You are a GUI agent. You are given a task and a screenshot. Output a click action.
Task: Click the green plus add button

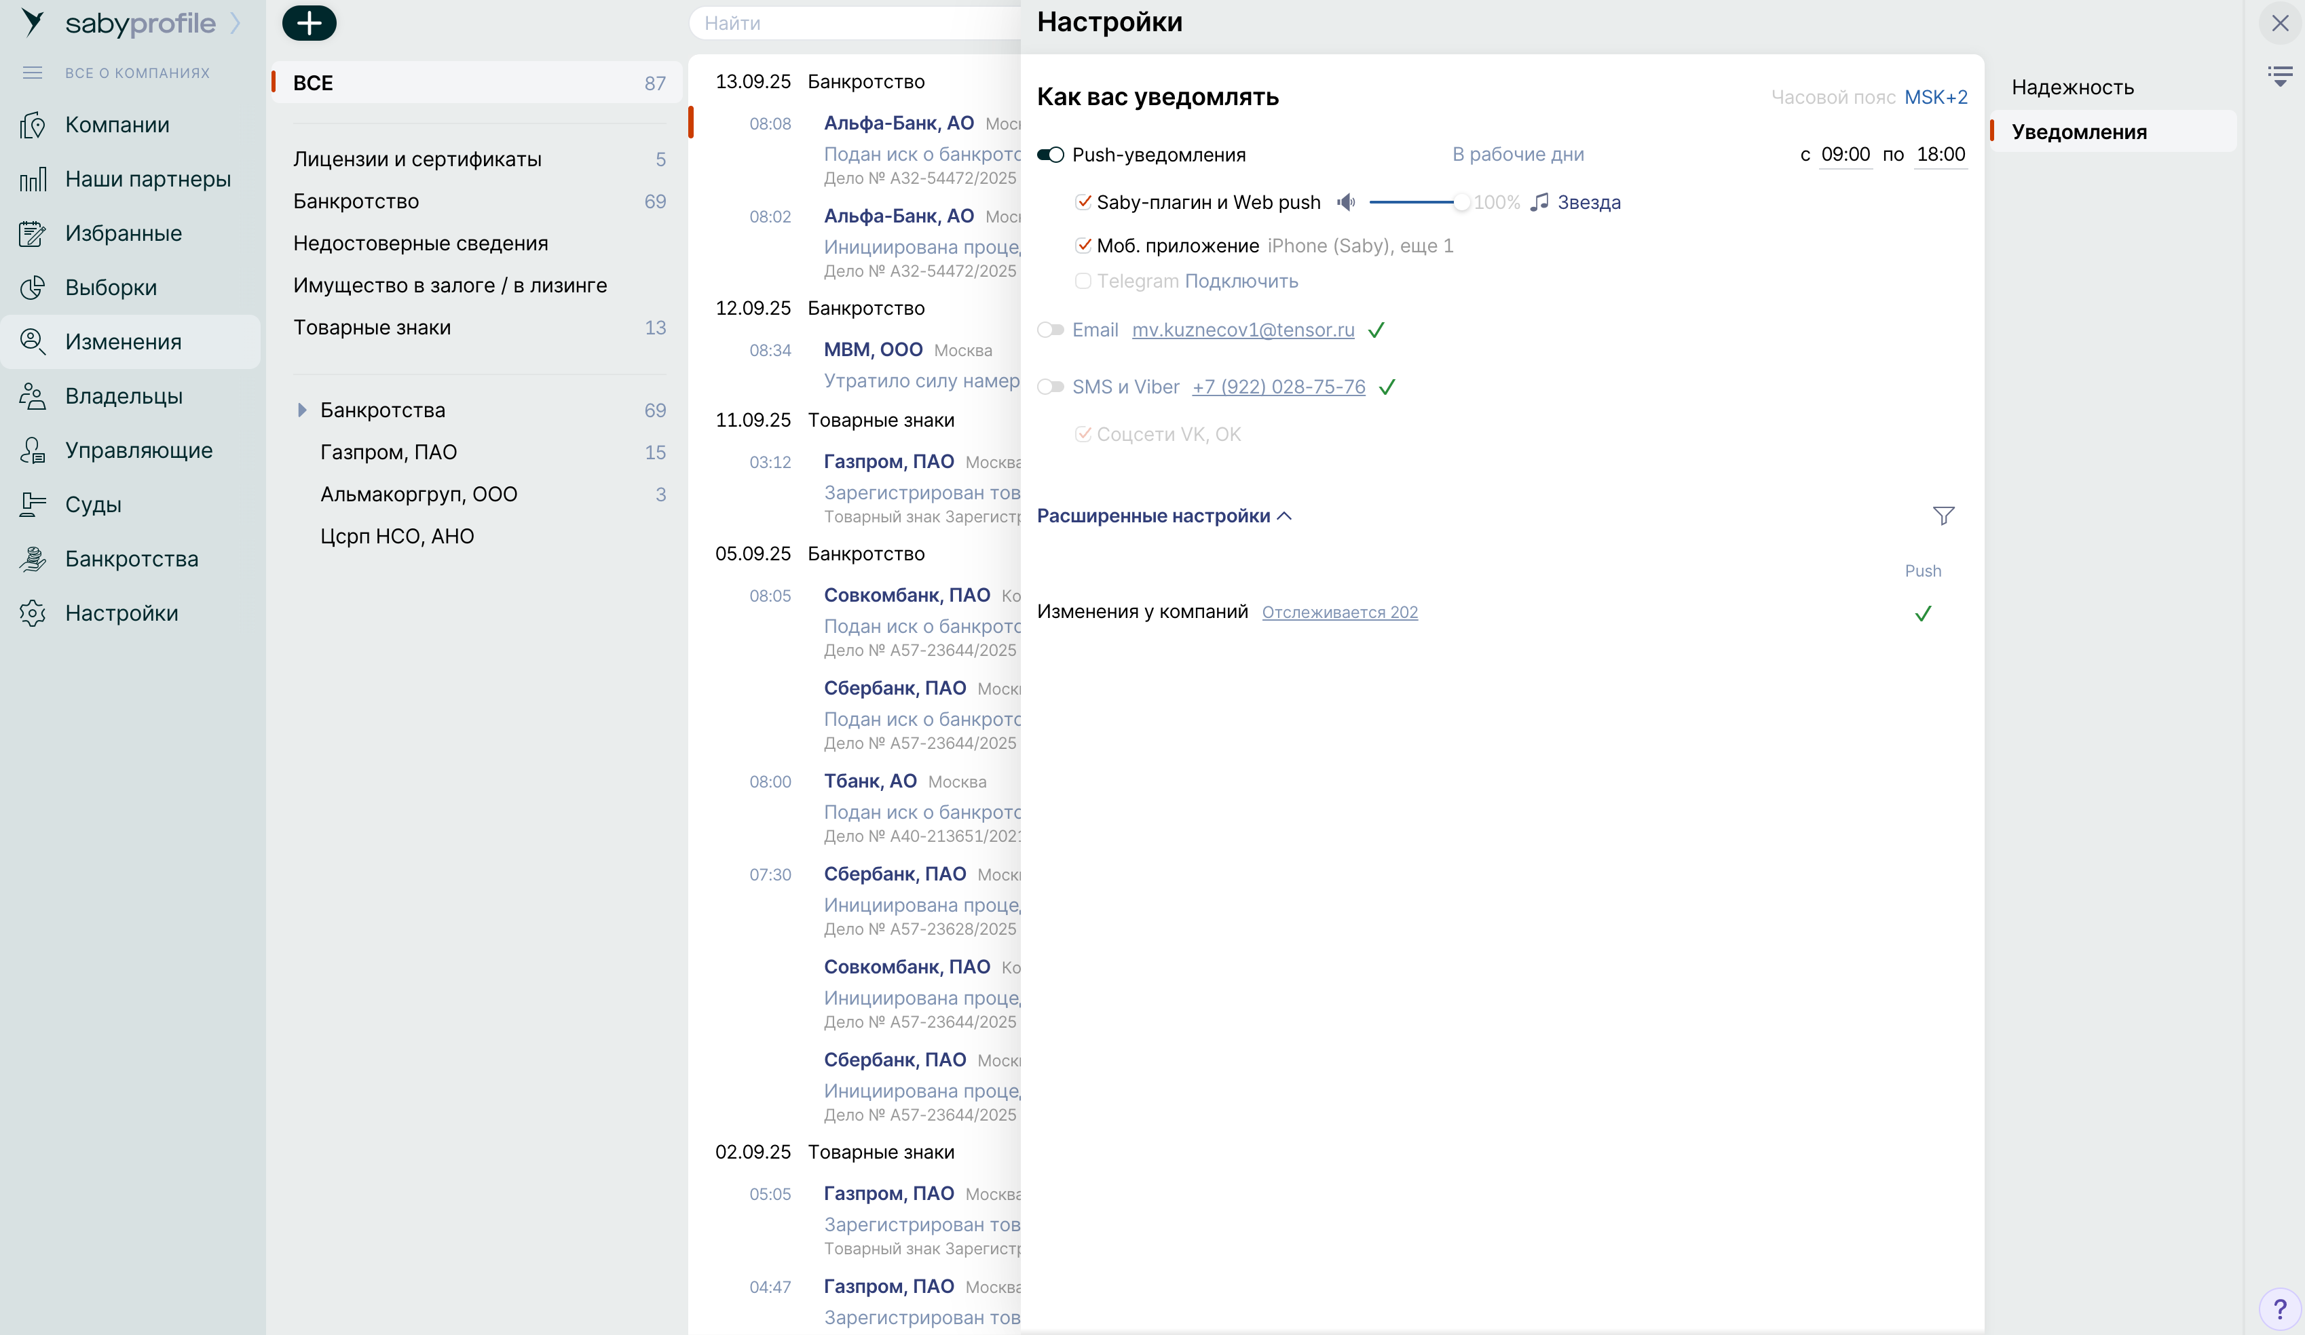click(x=309, y=23)
